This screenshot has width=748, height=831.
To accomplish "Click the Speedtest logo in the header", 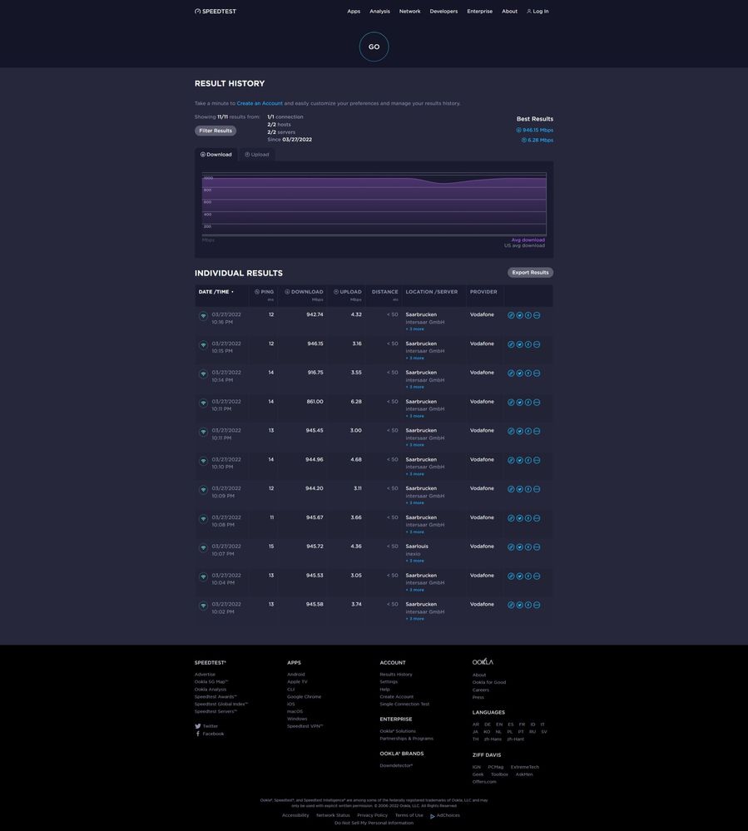I will tap(215, 11).
